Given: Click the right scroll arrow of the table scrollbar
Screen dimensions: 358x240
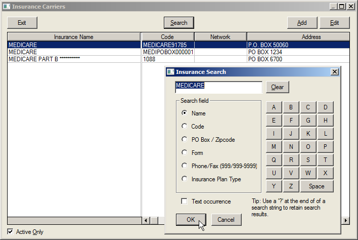Looking at the screenshot, I should click(x=345, y=221).
